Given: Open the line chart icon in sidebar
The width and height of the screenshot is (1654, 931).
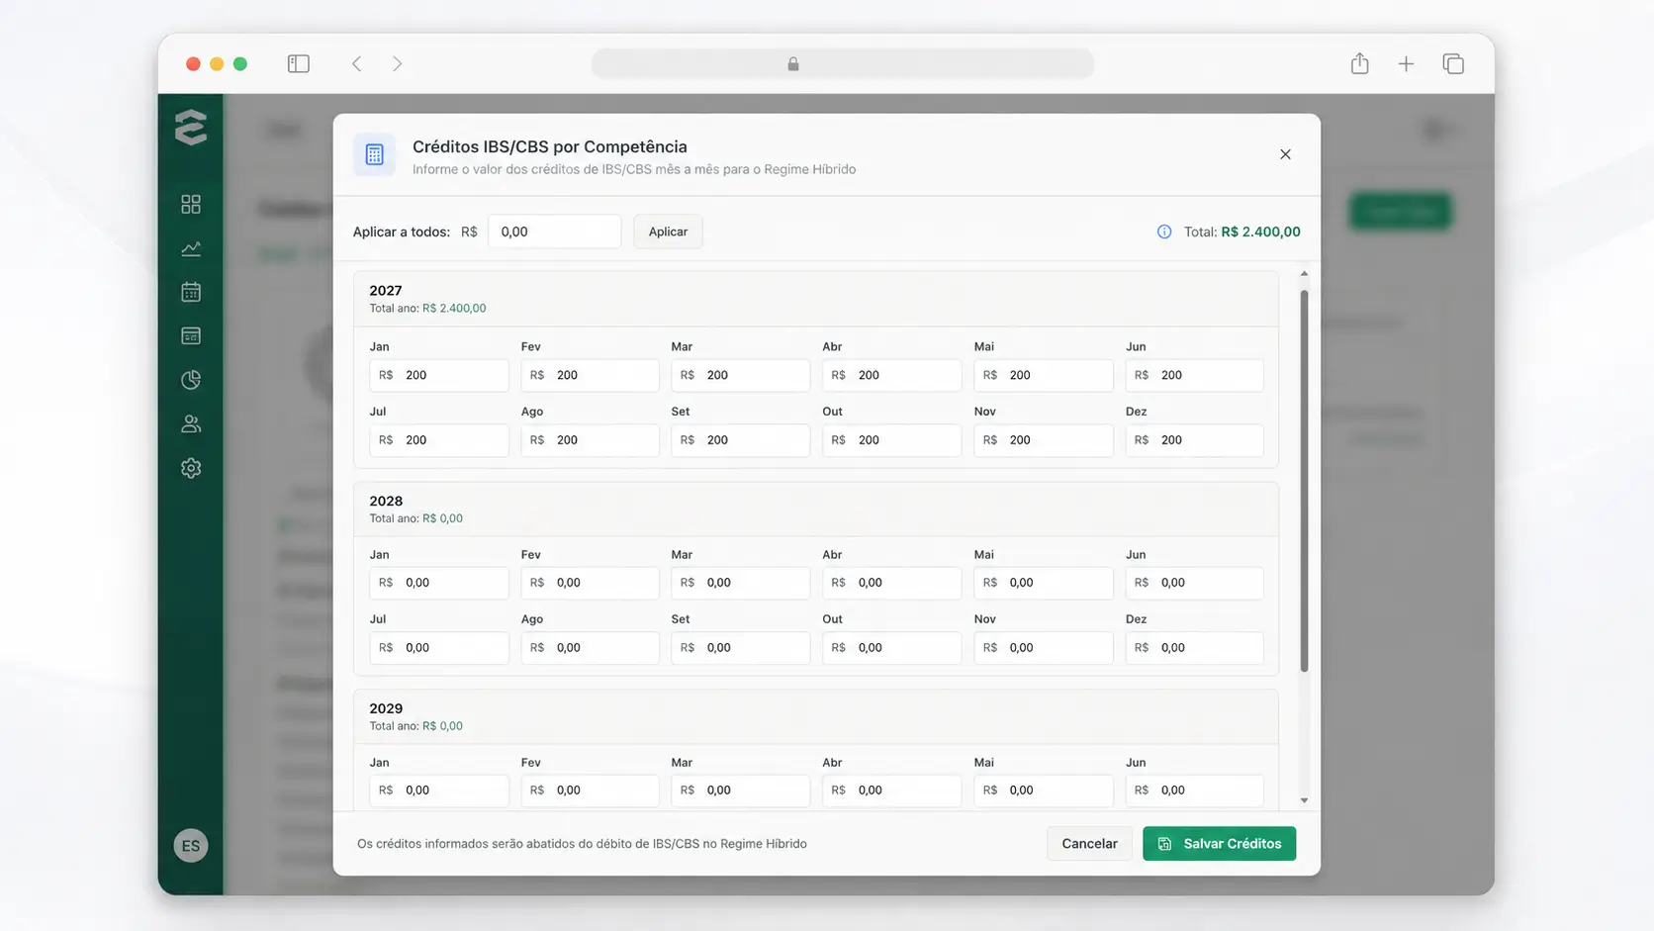Looking at the screenshot, I should [x=191, y=248].
